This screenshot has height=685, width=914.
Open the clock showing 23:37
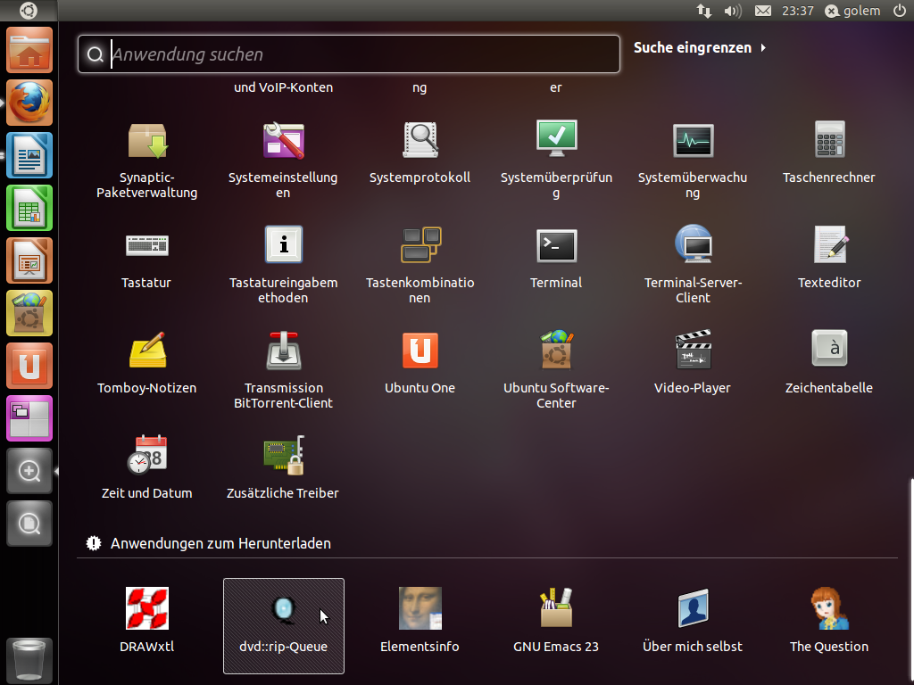797,11
